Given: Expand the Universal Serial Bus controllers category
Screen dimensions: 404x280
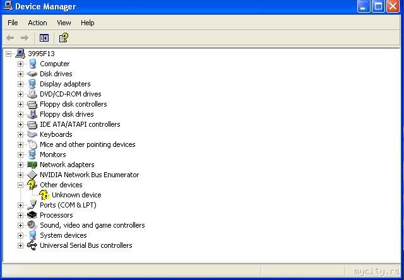Looking at the screenshot, I should 20,245.
